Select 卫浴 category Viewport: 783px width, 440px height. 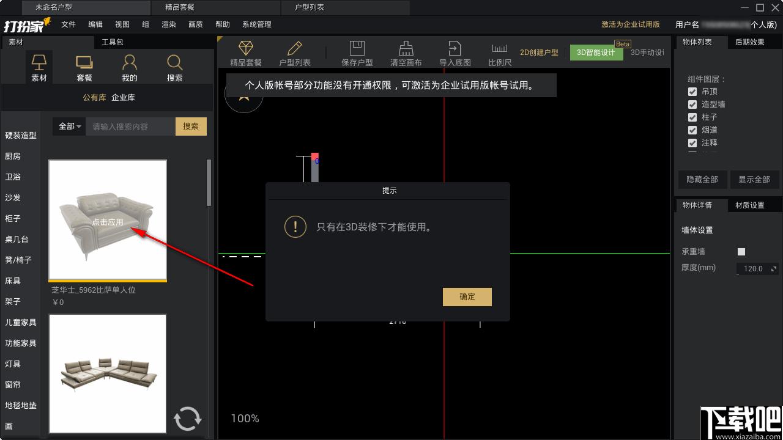13,177
